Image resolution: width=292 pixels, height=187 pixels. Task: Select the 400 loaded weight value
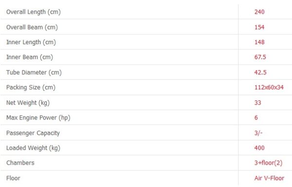pyautogui.click(x=259, y=148)
